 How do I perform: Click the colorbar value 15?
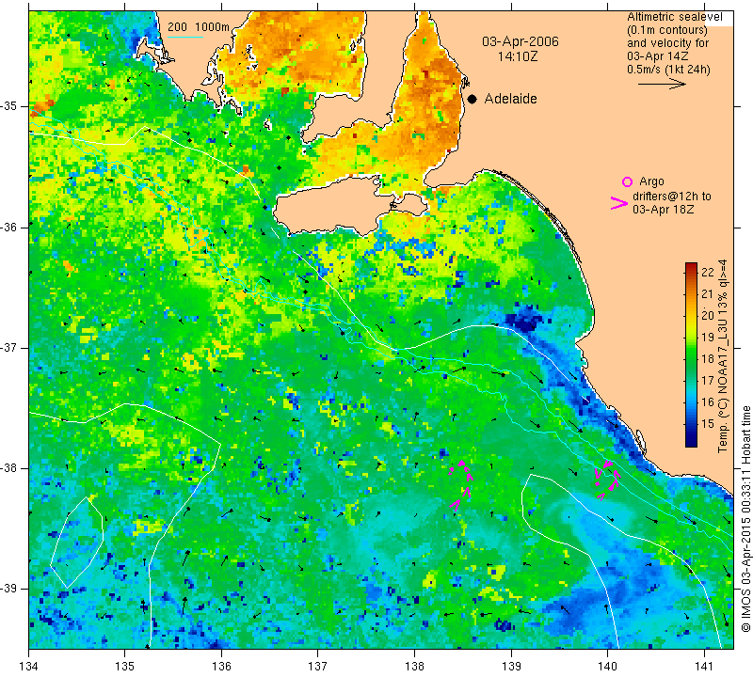(x=708, y=423)
